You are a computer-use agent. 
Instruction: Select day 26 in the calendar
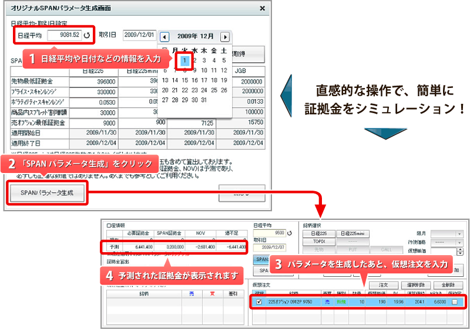tap(224, 90)
